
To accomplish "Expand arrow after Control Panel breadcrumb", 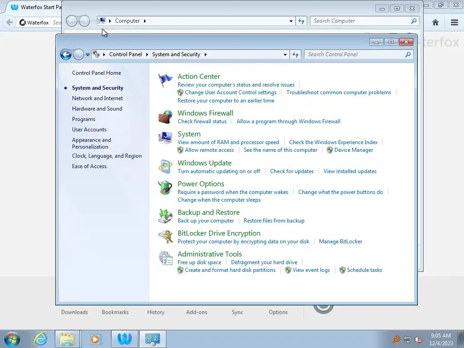I will (x=147, y=54).
